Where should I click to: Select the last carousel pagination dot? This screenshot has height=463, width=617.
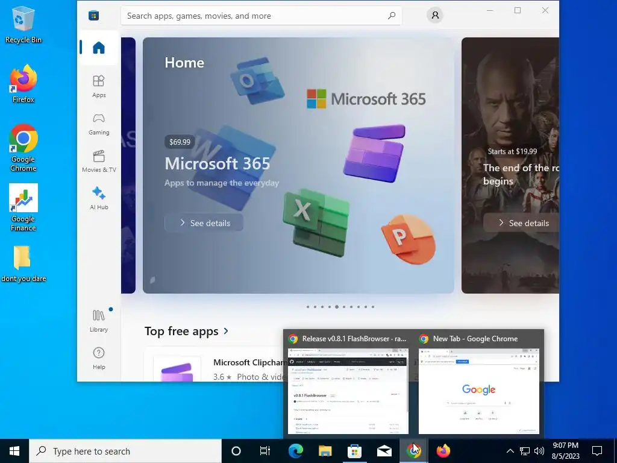coord(373,307)
